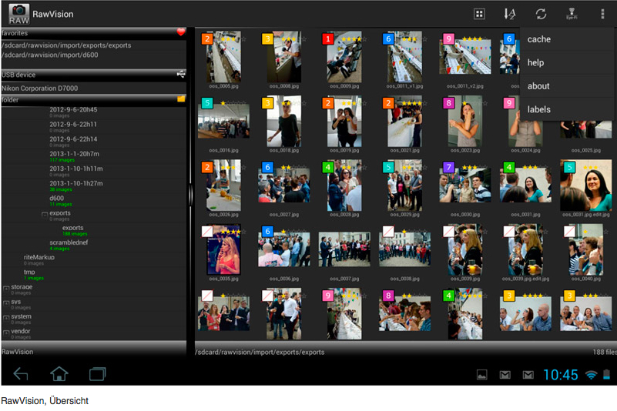Select Nikon Corporation D7000 device

[39, 88]
